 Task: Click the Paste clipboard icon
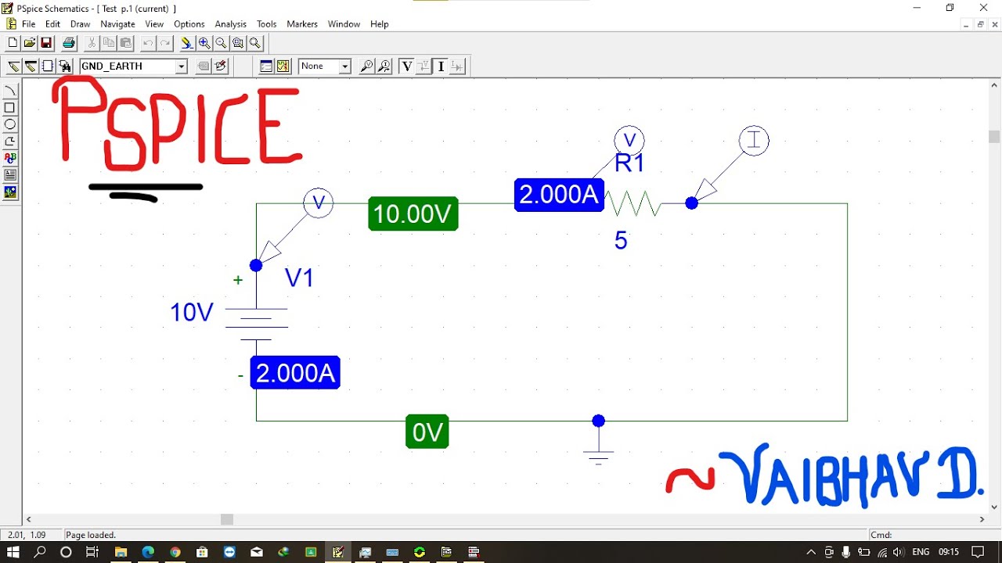click(x=125, y=43)
